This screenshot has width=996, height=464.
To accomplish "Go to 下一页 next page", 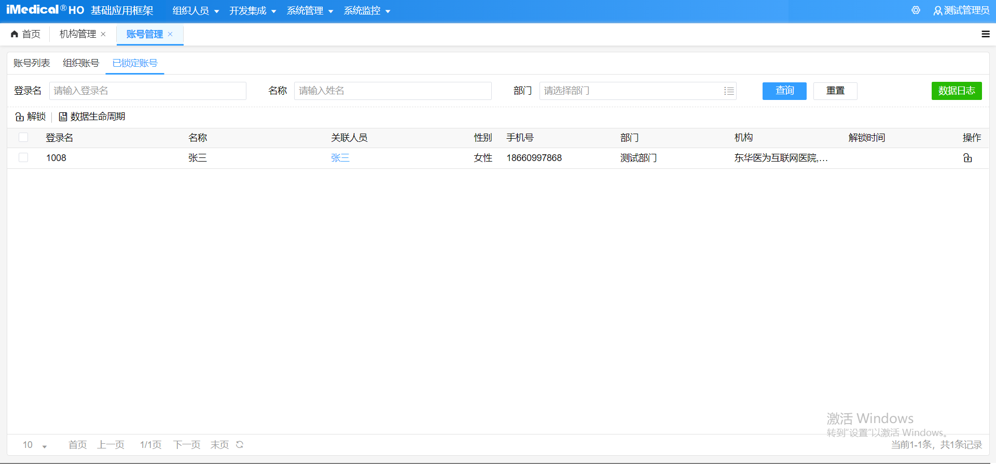I will coord(187,445).
